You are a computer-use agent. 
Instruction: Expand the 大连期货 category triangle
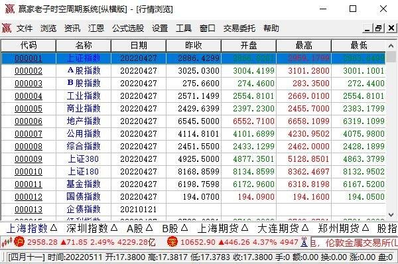click(x=305, y=228)
